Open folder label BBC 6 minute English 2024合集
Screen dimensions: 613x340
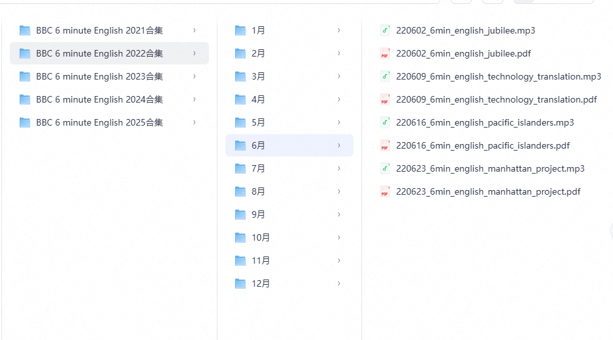click(x=99, y=100)
